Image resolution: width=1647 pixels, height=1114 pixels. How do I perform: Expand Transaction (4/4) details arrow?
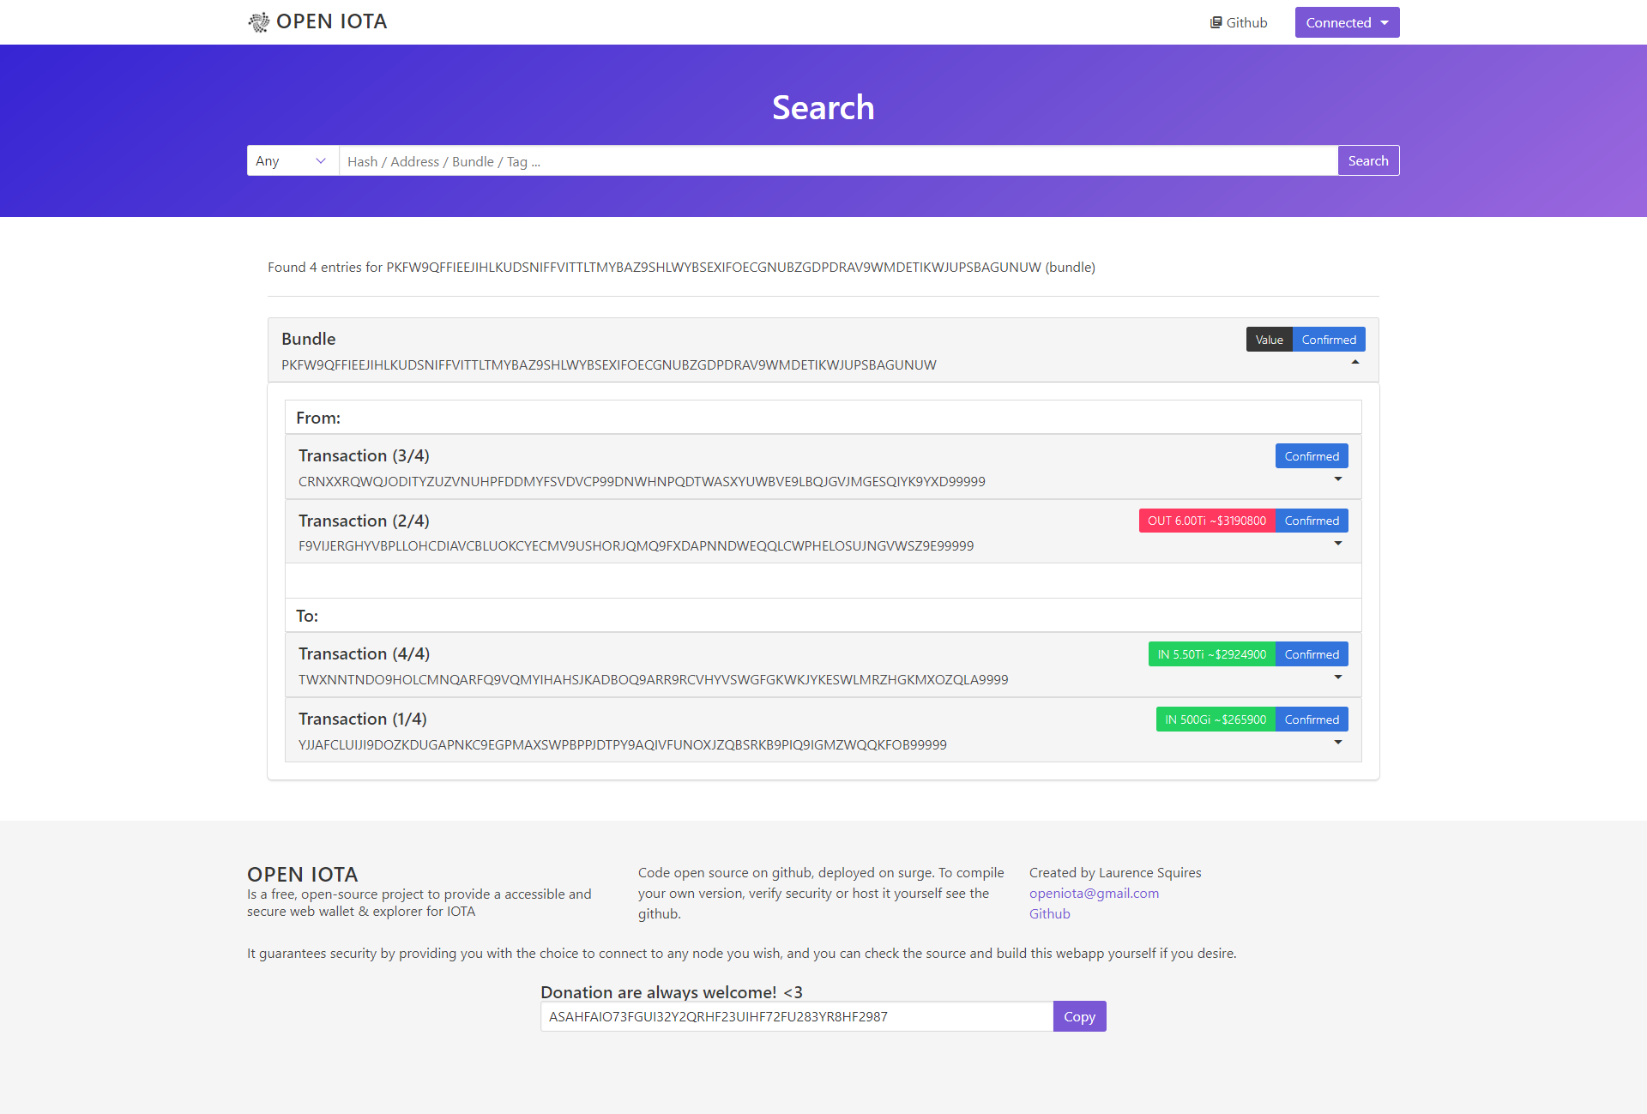coord(1338,677)
